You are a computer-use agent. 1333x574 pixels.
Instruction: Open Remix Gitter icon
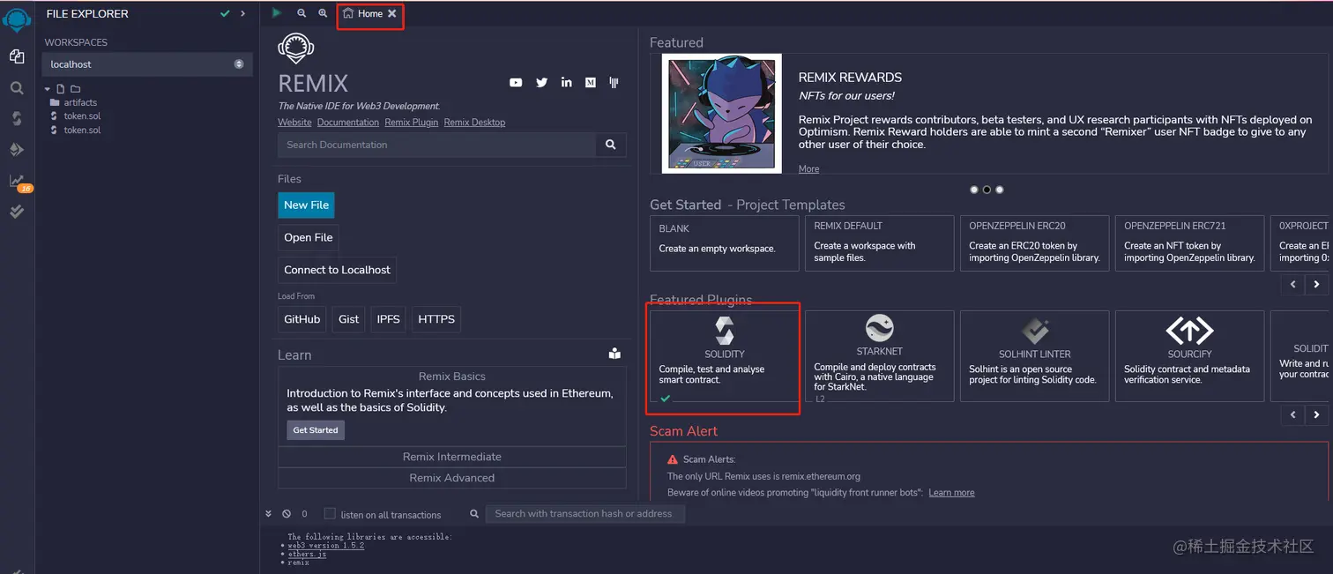[614, 83]
